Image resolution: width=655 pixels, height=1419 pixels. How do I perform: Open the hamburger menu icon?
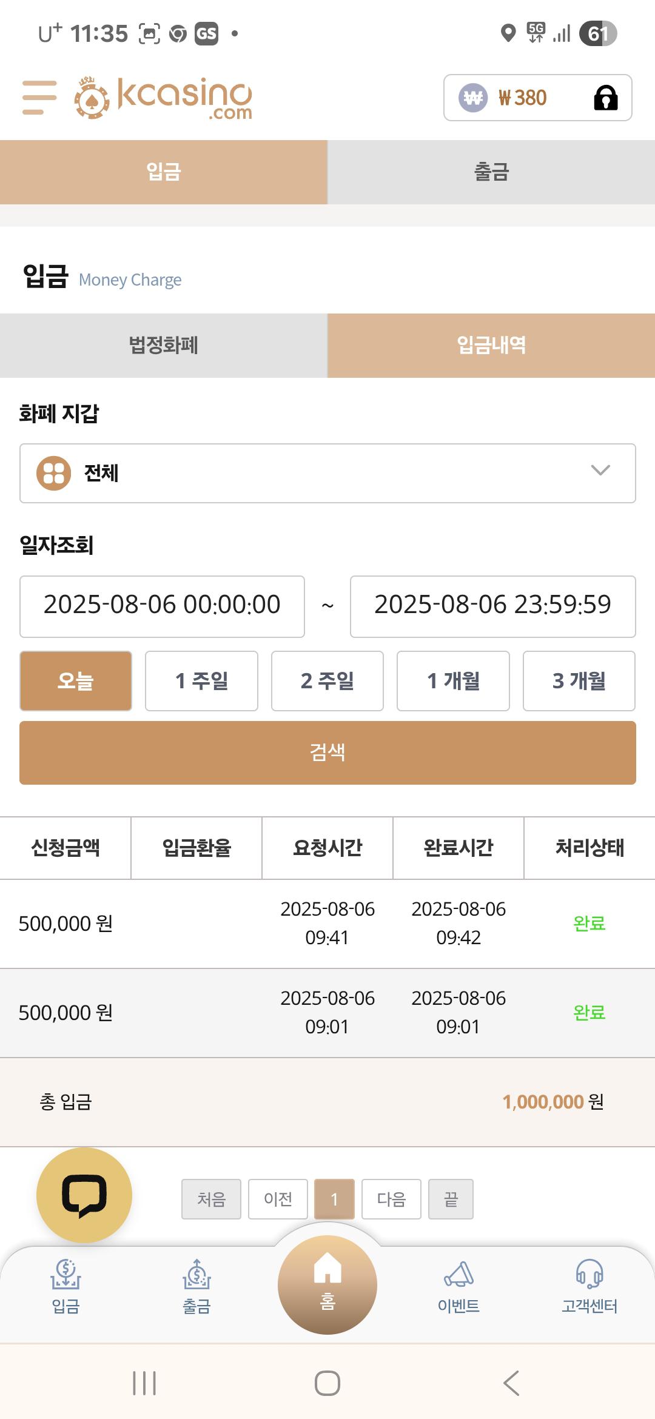[39, 98]
